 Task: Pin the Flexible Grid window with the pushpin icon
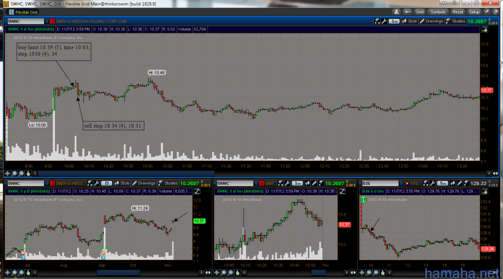click(487, 12)
